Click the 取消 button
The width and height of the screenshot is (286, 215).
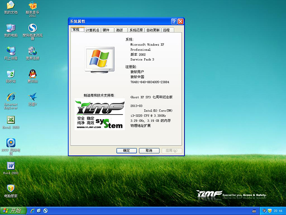tap(149, 150)
